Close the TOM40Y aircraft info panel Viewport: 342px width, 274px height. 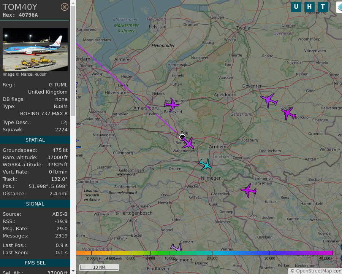64,7
